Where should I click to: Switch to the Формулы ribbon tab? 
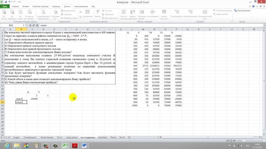click(x=56, y=6)
